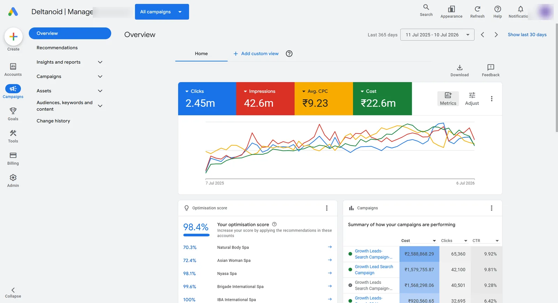Click IBA International Spa row
This screenshot has height=303, width=558.
click(x=257, y=300)
